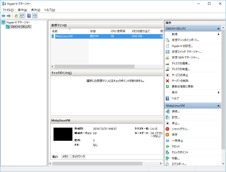Screen dimensions: 226x172
Task: Click the エクスポート export icon
Action: [x=167, y=164]
